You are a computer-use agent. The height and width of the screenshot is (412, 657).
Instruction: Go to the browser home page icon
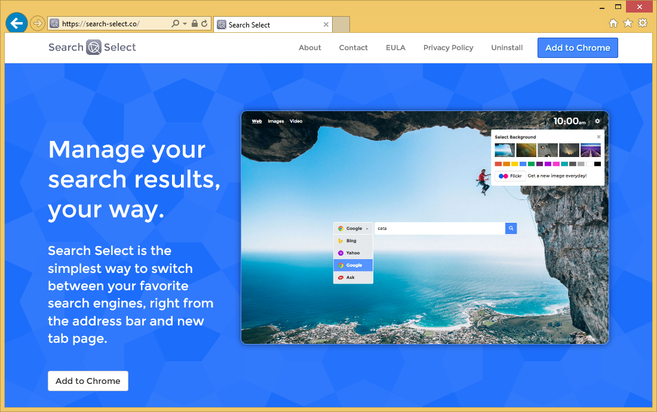[x=613, y=23]
